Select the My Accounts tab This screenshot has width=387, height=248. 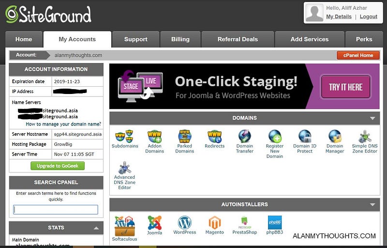(77, 39)
